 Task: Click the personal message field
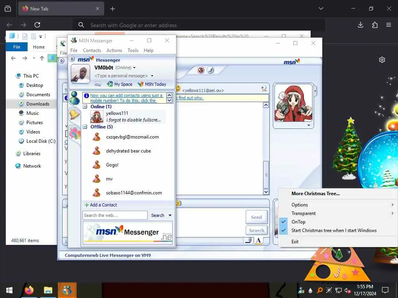click(x=121, y=76)
